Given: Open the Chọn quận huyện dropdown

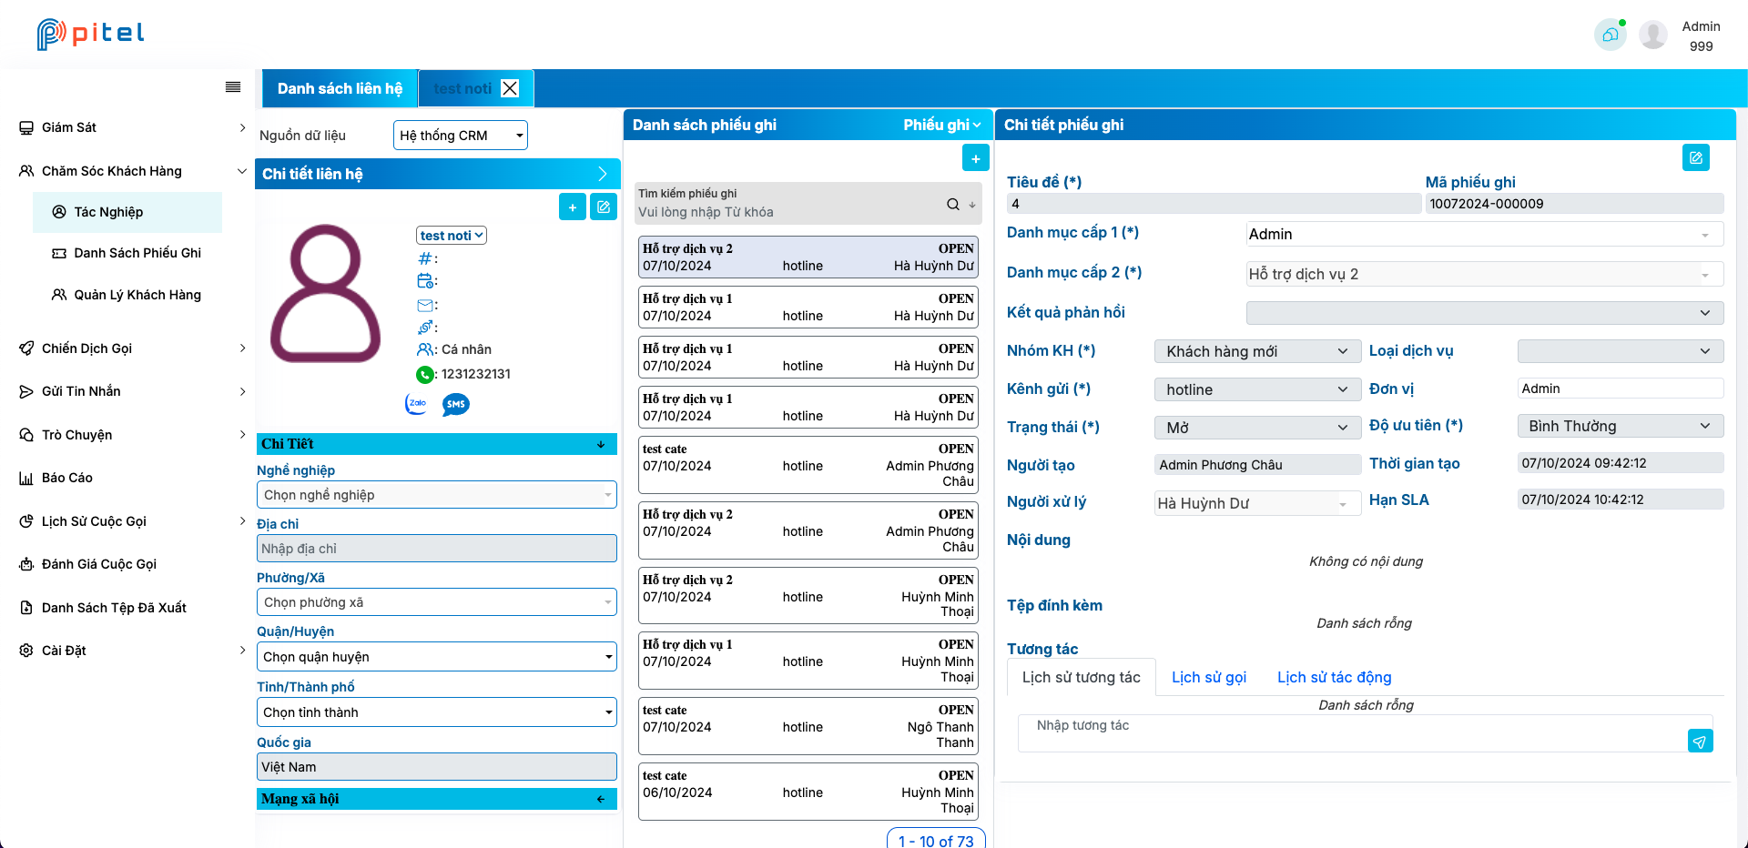Looking at the screenshot, I should [437, 657].
